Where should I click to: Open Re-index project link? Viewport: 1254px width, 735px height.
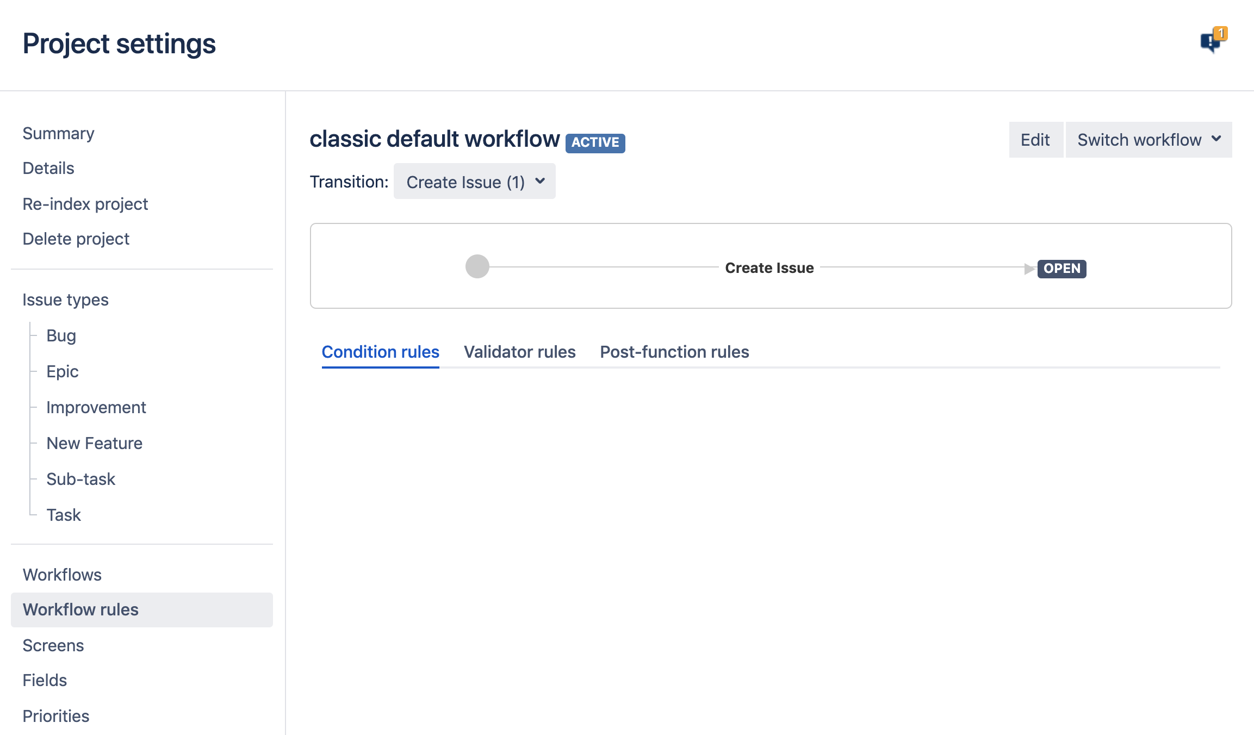click(85, 204)
